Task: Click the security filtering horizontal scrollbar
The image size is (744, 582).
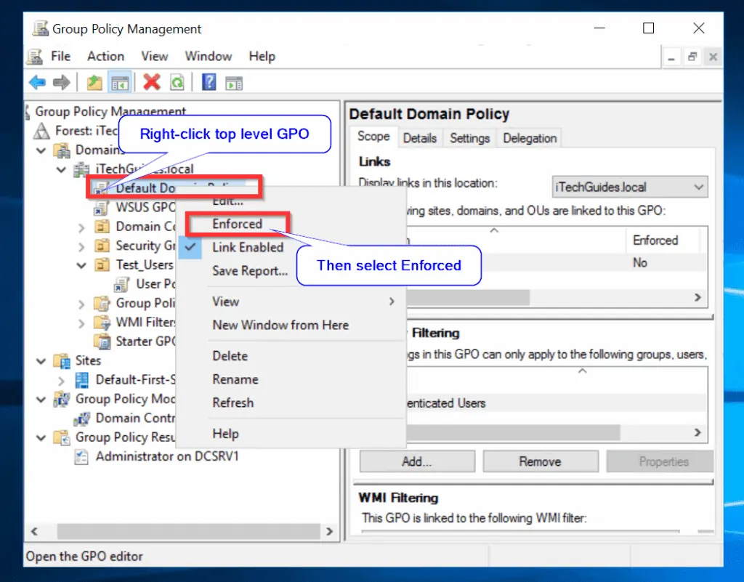Action: [513, 432]
